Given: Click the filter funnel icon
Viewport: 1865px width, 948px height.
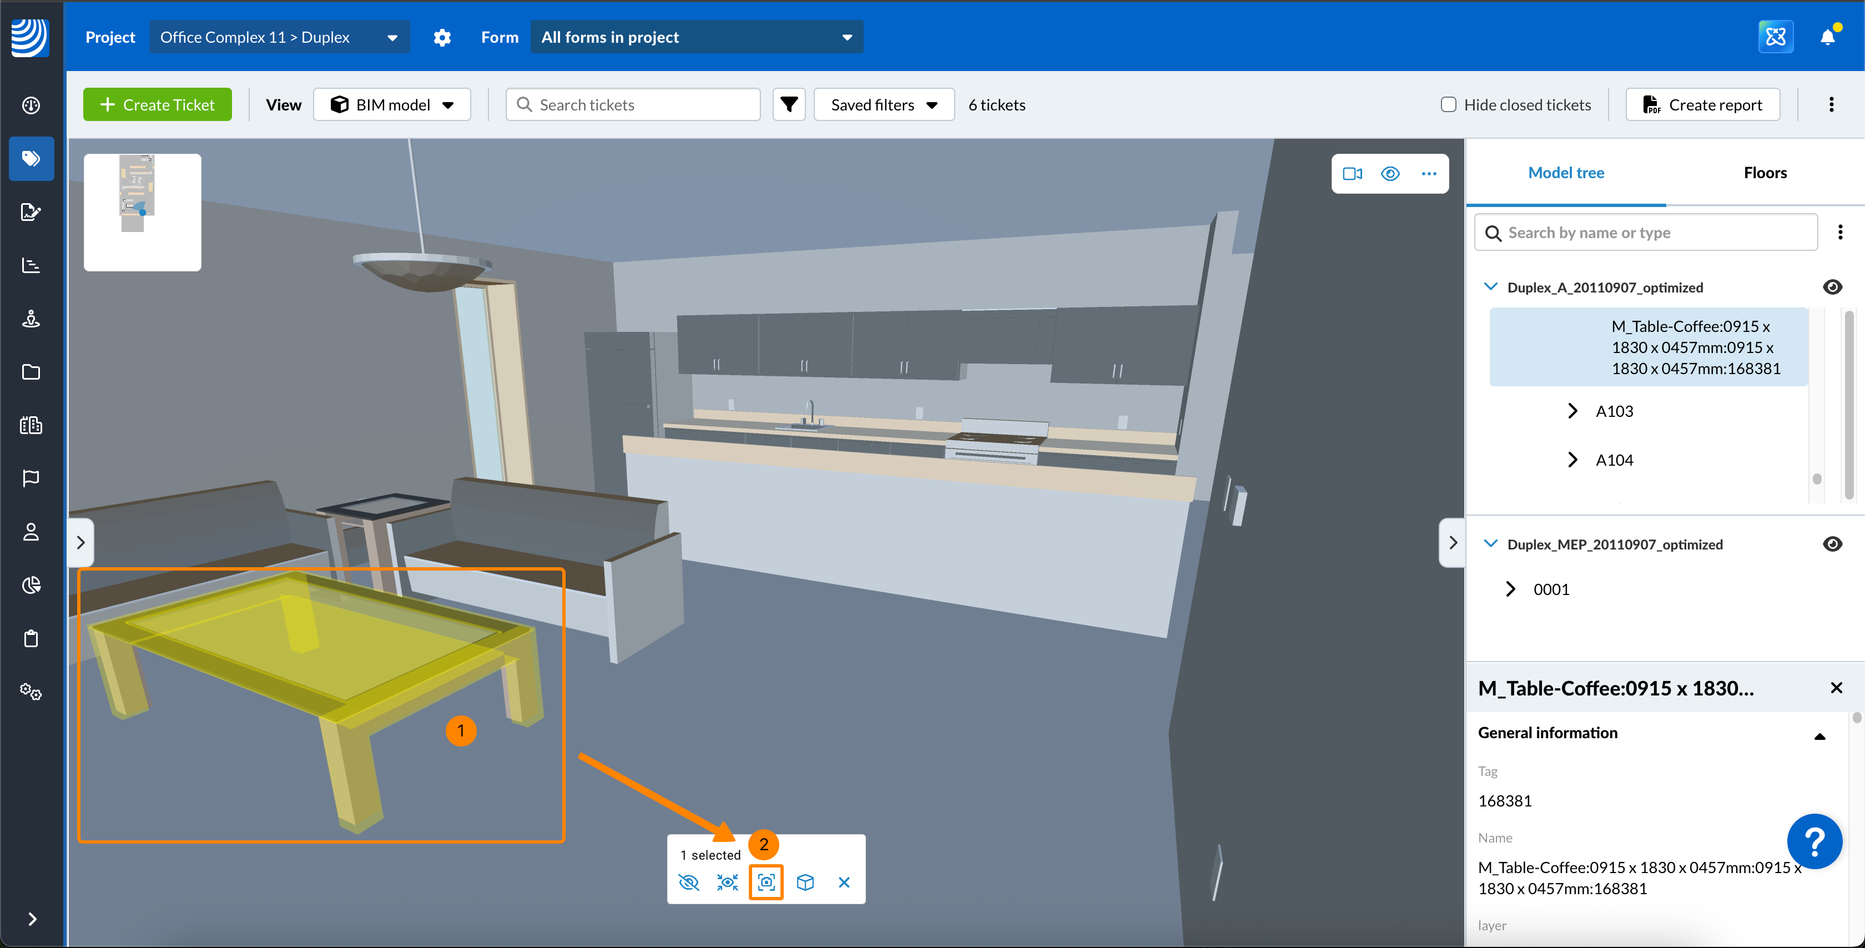Looking at the screenshot, I should pos(789,105).
